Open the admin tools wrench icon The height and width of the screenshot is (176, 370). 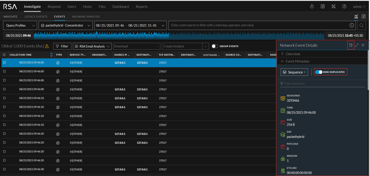[x=333, y=6]
